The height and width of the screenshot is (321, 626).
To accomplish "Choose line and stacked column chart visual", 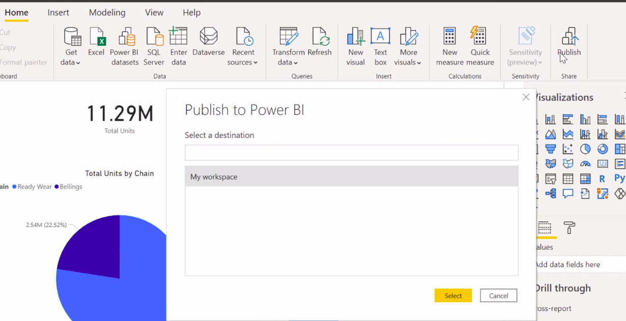I will pos(585,134).
